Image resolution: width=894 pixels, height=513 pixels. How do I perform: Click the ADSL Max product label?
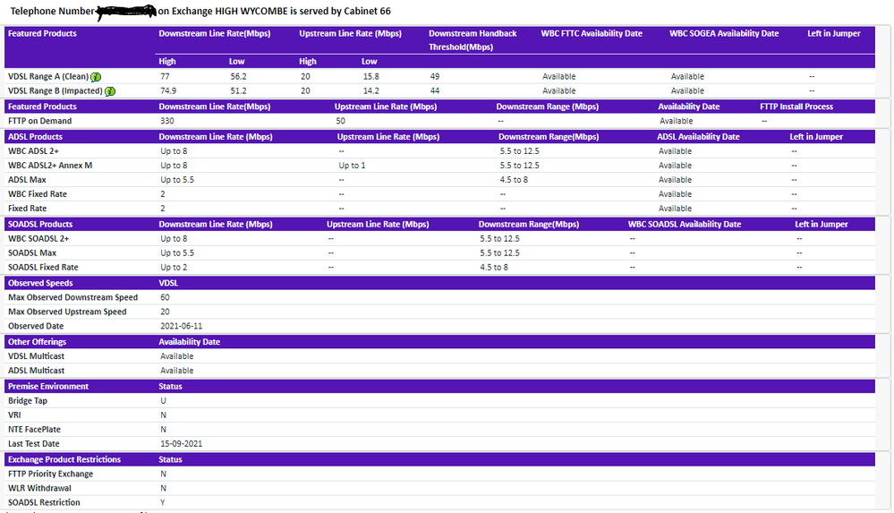pos(27,180)
